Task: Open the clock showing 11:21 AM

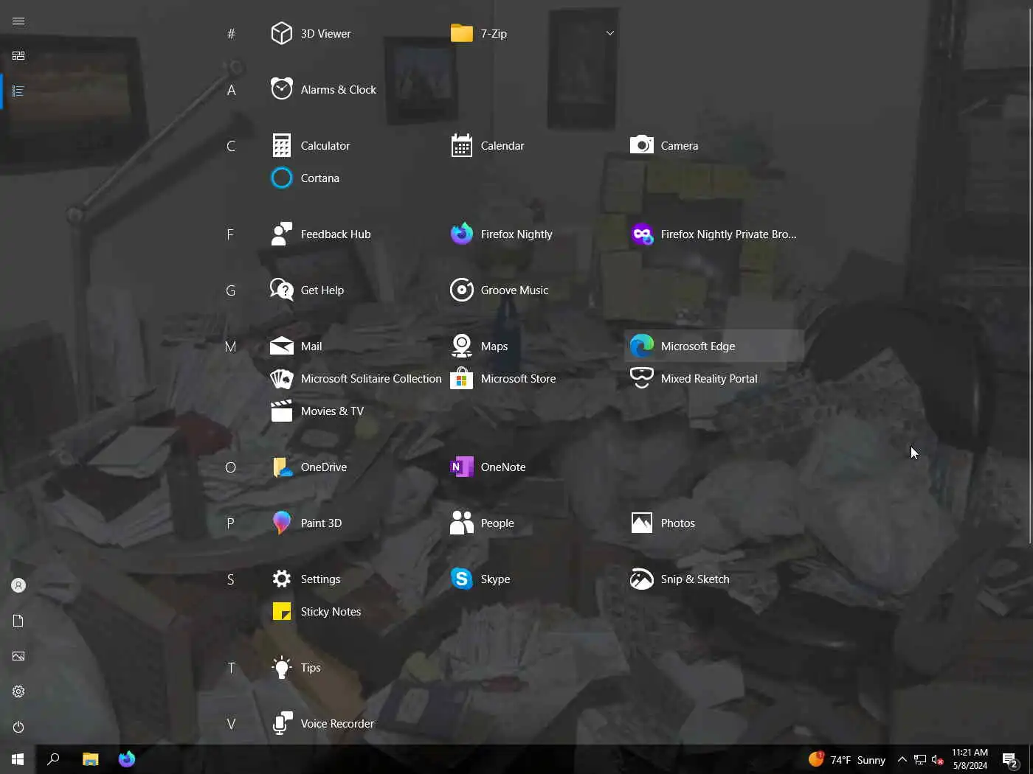Action: click(970, 759)
